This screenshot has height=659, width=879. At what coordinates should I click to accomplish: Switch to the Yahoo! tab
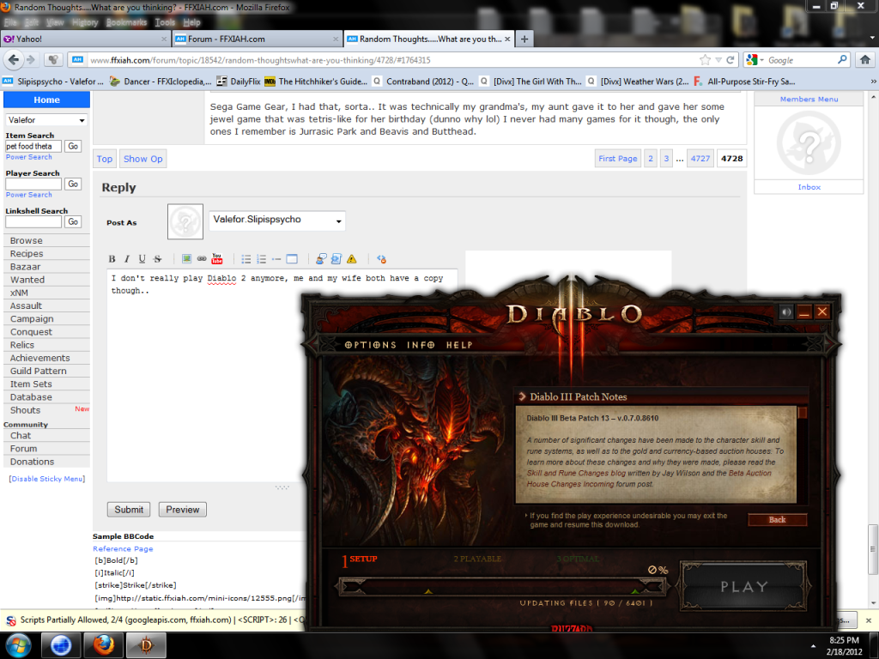(x=85, y=39)
